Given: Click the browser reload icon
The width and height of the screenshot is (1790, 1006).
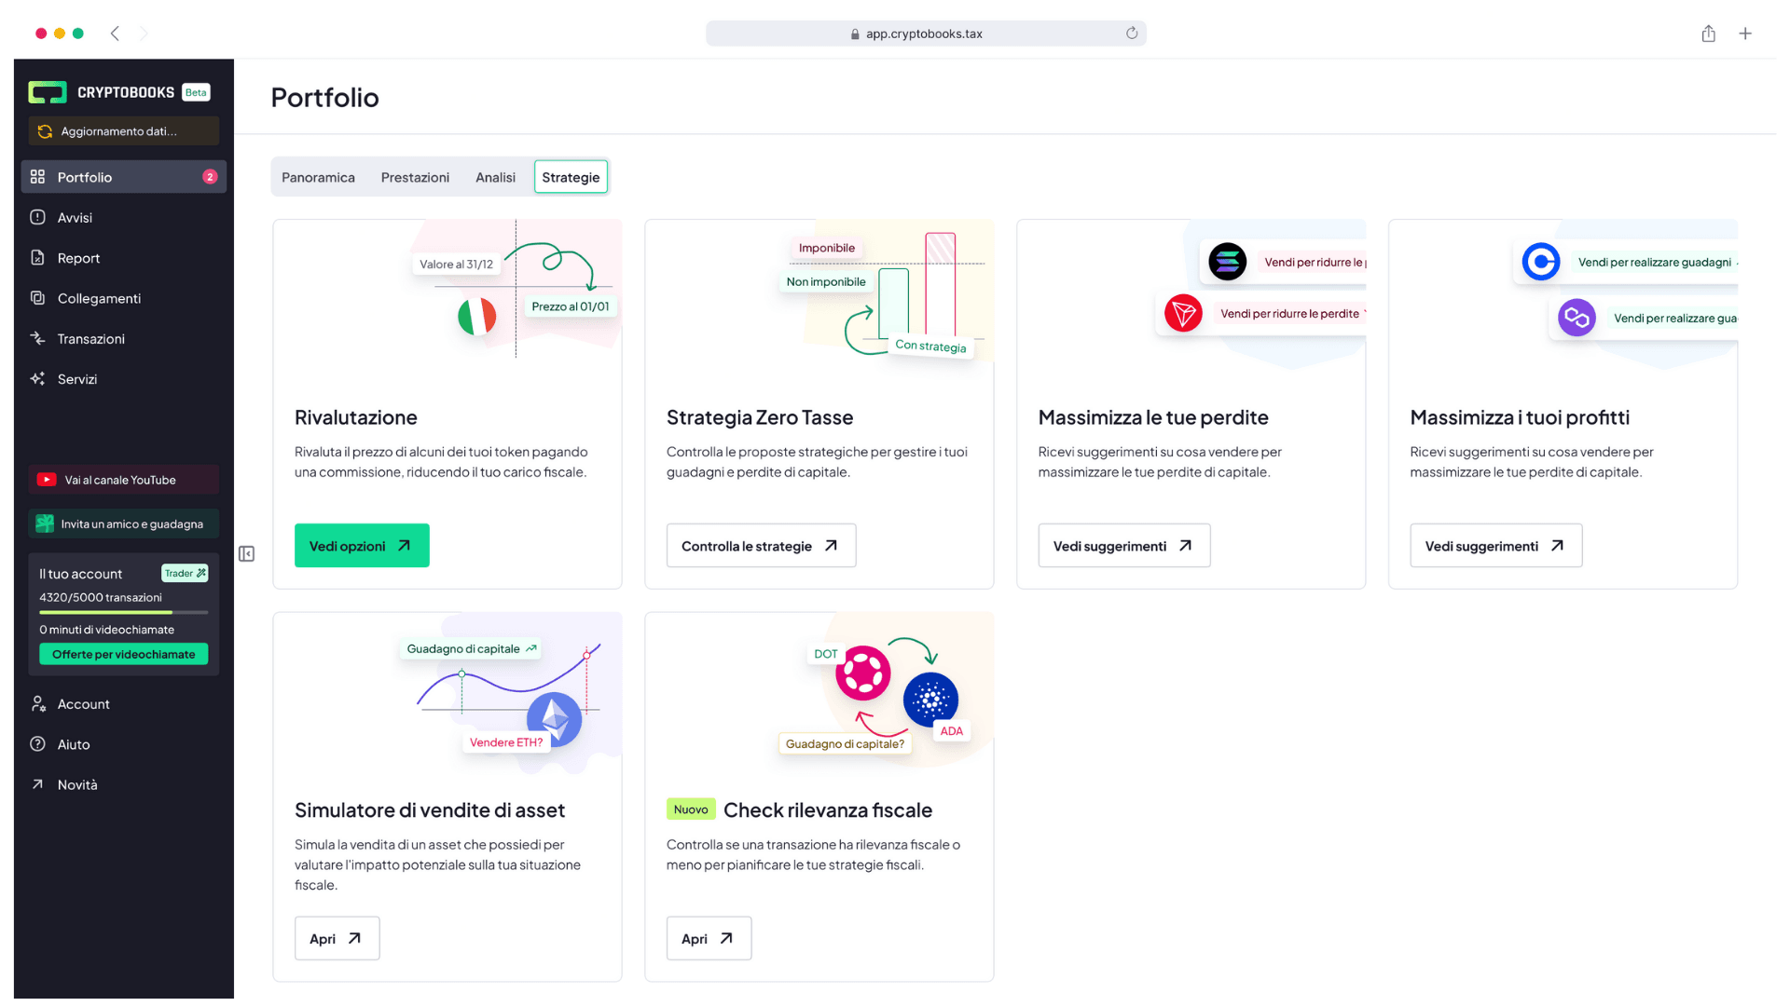Looking at the screenshot, I should (1132, 34).
